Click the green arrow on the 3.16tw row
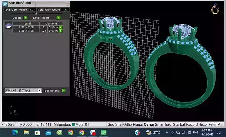226x137 pixels. point(61,27)
